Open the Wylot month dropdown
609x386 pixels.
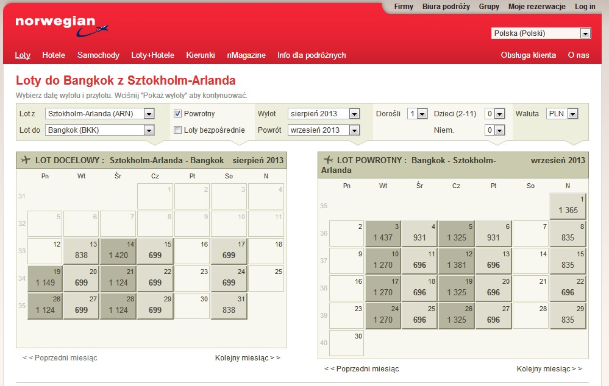click(x=324, y=114)
